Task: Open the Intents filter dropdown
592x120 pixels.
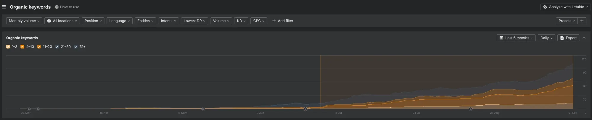Action: pyautogui.click(x=168, y=21)
